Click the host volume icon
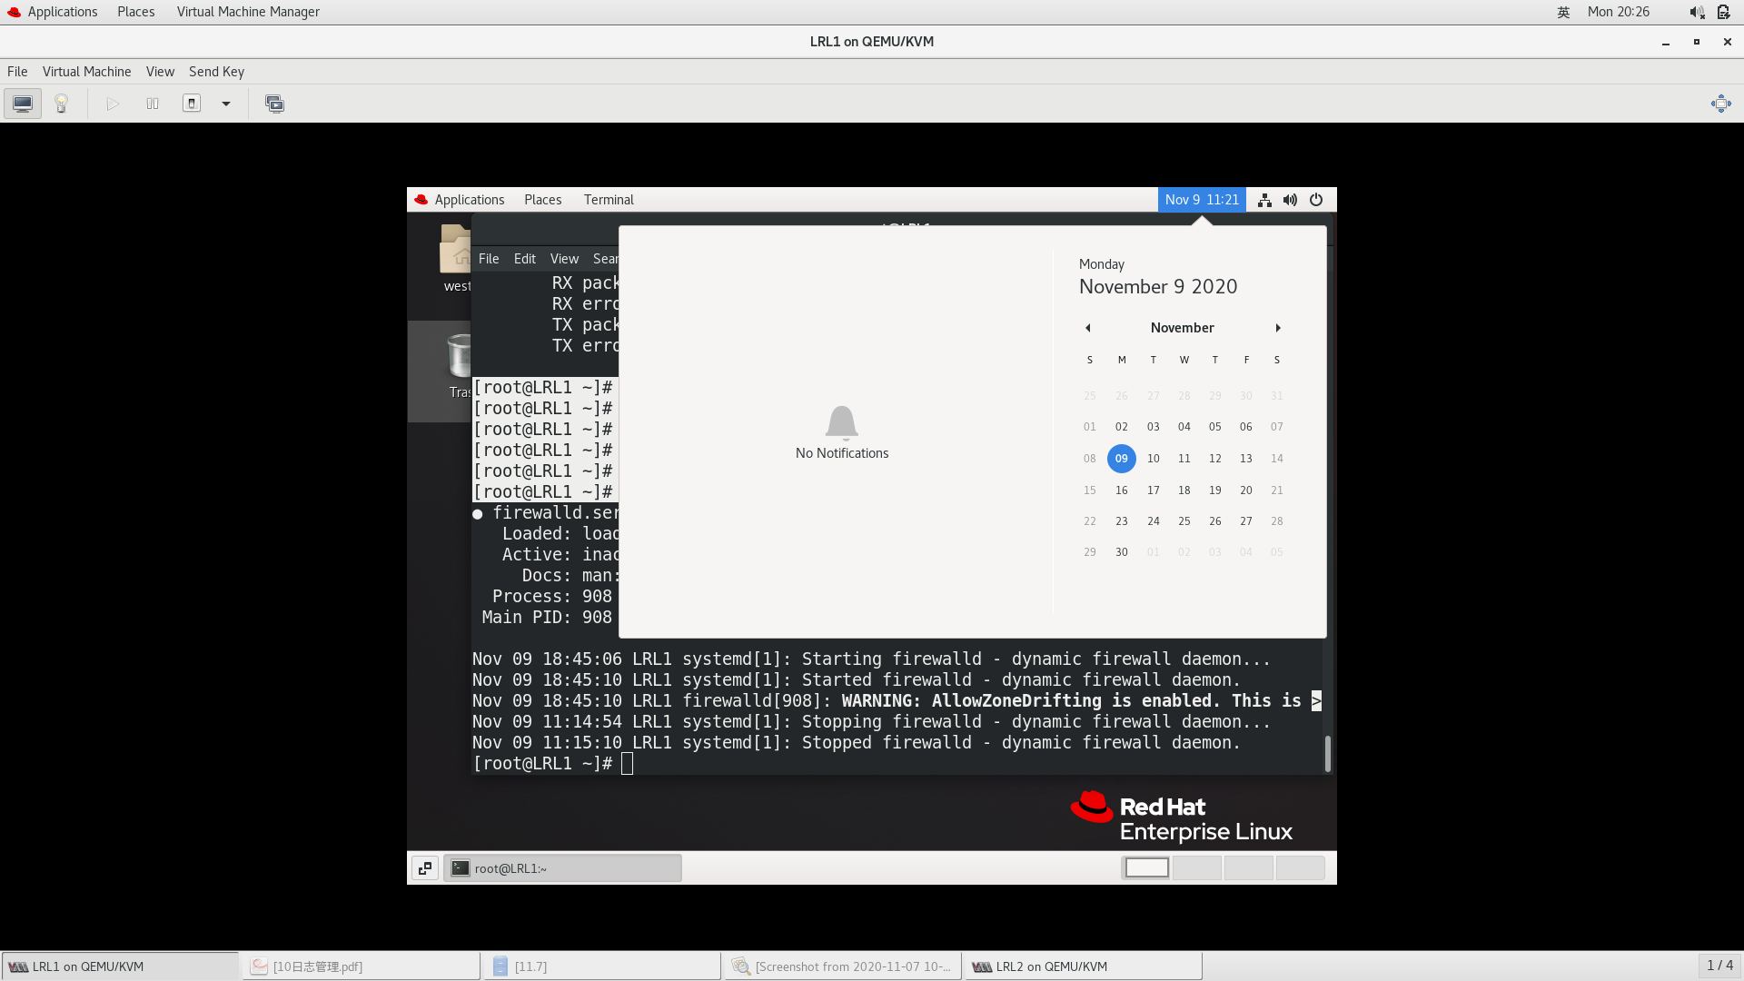The image size is (1744, 981). (x=1695, y=12)
